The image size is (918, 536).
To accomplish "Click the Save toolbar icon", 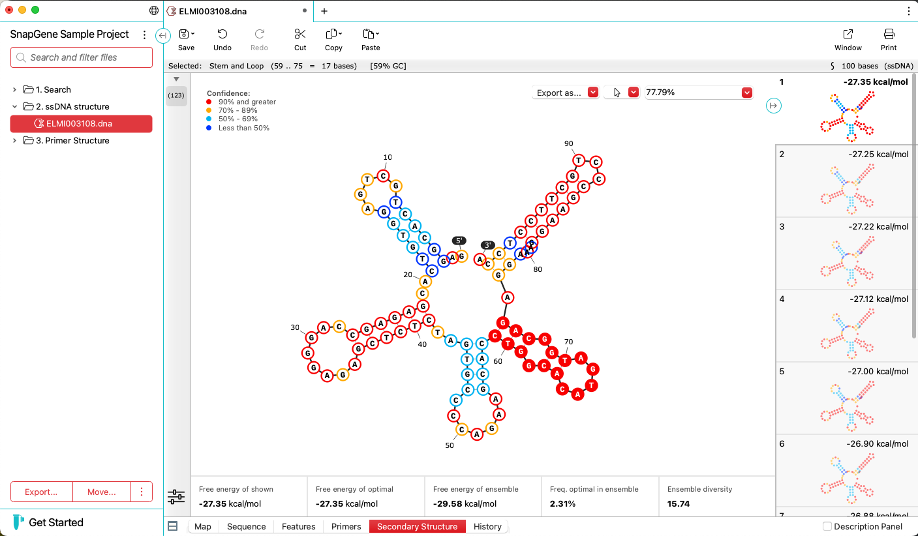I will click(x=186, y=39).
